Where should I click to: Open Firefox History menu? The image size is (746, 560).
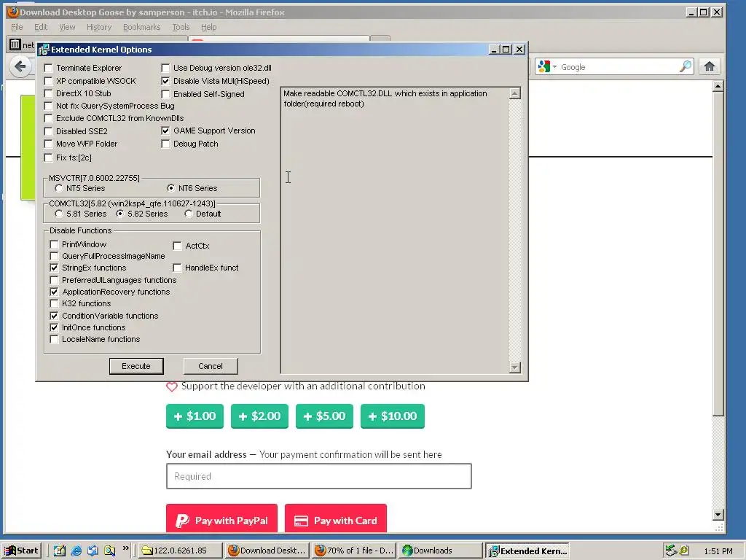click(99, 27)
